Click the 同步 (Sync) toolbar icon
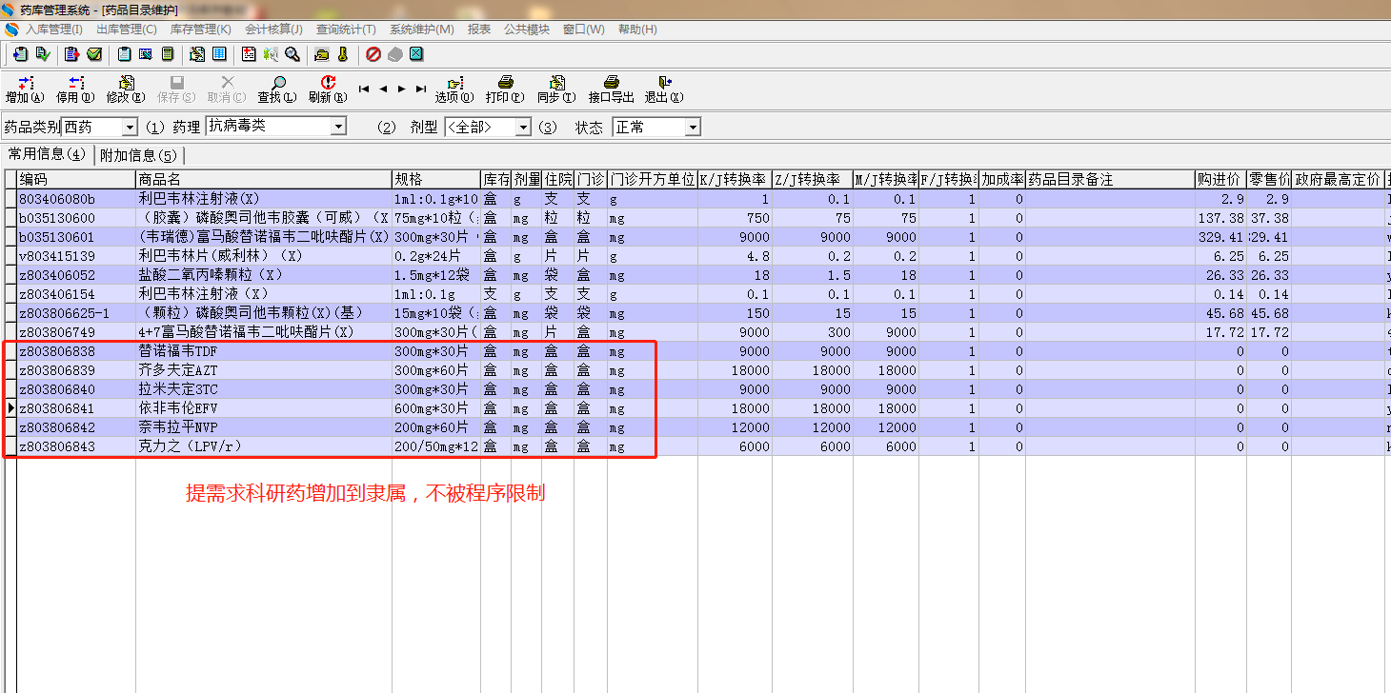Viewport: 1391px width, 693px height. tap(556, 84)
